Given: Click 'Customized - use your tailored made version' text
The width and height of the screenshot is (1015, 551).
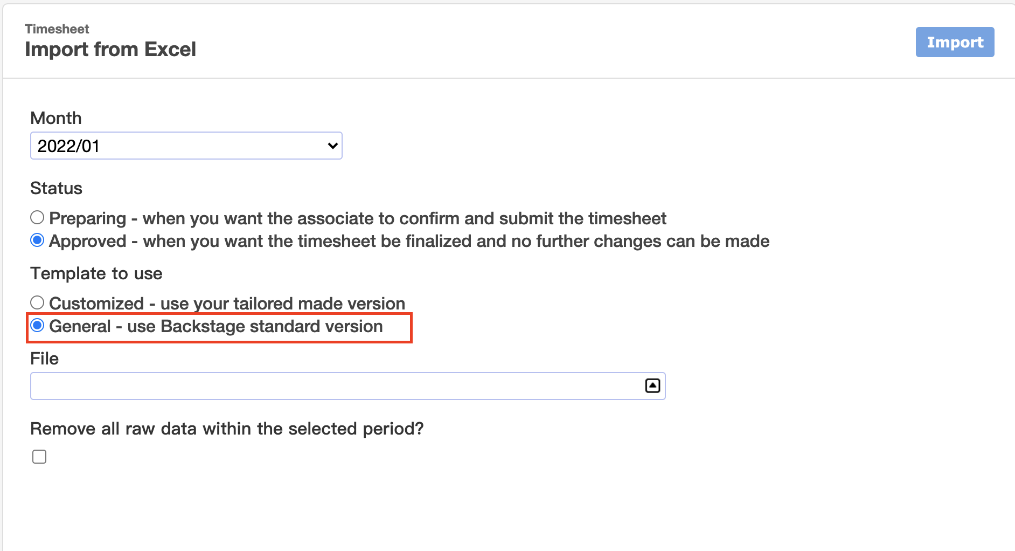Looking at the screenshot, I should [227, 304].
